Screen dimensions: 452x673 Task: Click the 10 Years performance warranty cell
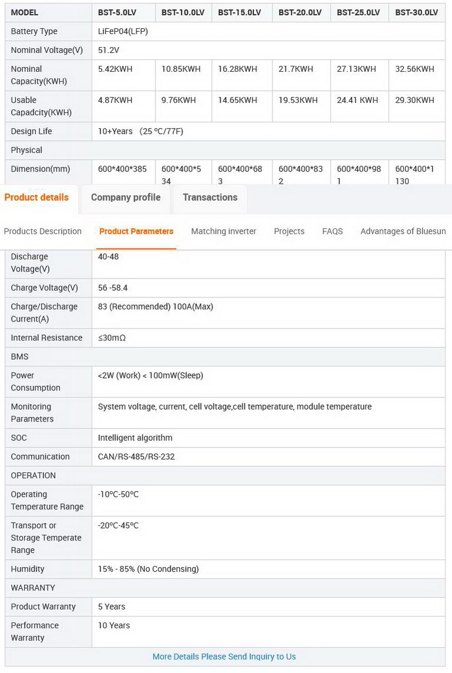click(114, 625)
